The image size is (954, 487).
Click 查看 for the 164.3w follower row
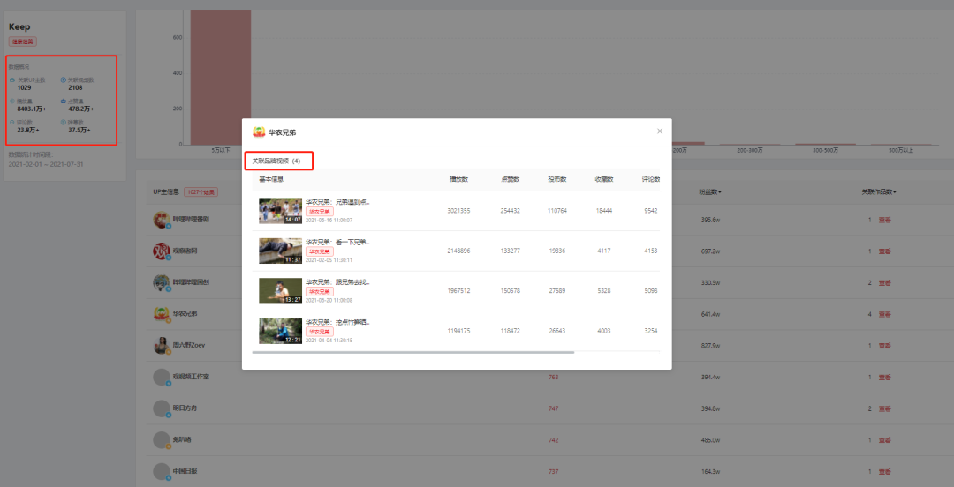(x=884, y=471)
